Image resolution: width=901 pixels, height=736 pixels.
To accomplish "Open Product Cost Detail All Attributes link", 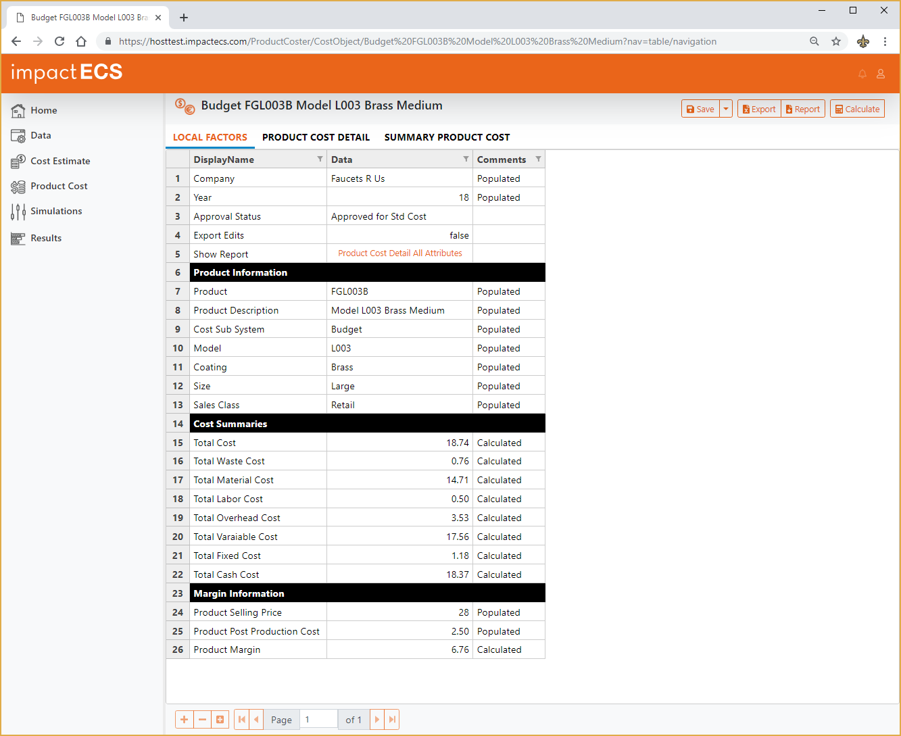I will [x=400, y=253].
